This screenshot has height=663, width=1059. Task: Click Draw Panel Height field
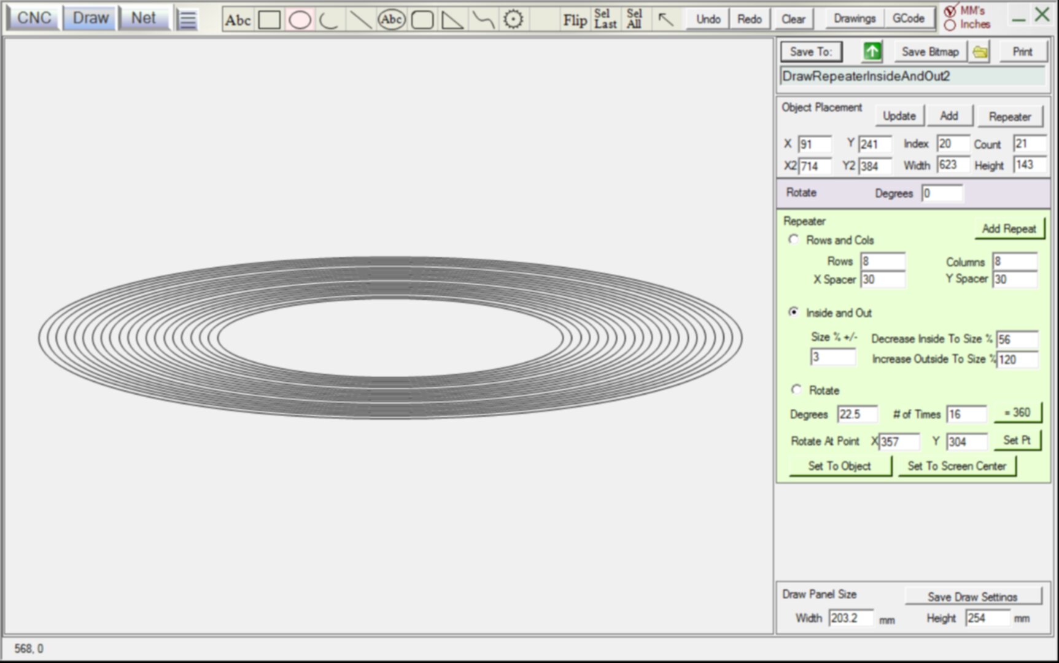[987, 618]
